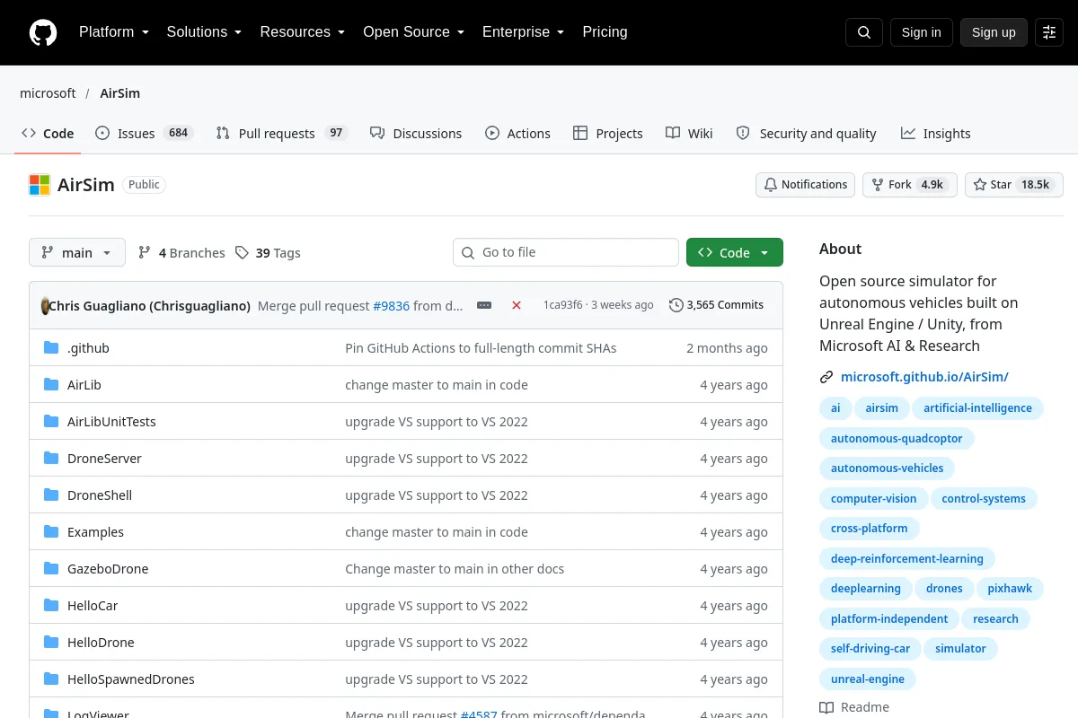Screen dimensions: 1078x718
Task: Click the .github folder icon
Action: pos(51,348)
